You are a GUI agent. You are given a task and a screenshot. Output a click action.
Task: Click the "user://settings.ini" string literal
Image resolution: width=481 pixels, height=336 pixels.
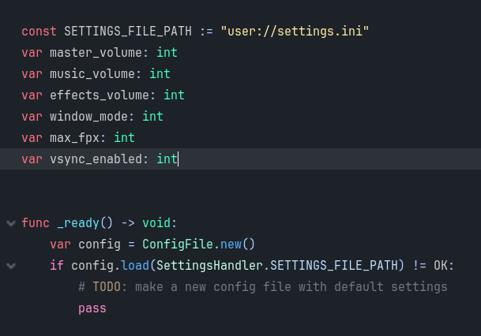click(x=295, y=32)
